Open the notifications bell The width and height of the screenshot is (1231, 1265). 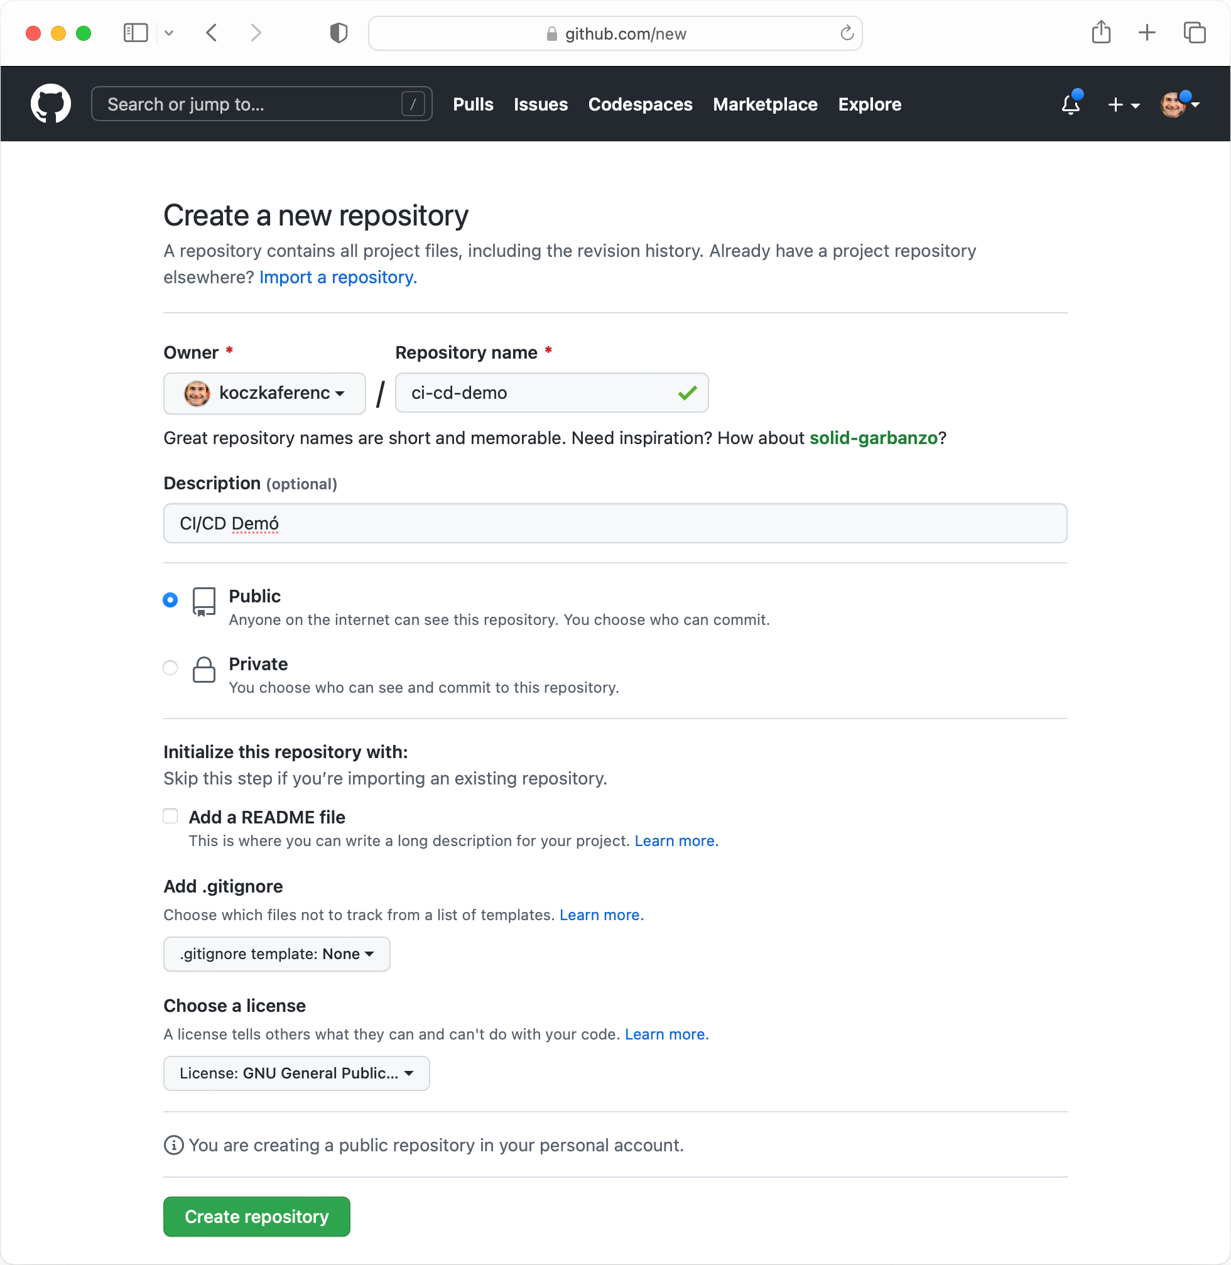click(1071, 104)
